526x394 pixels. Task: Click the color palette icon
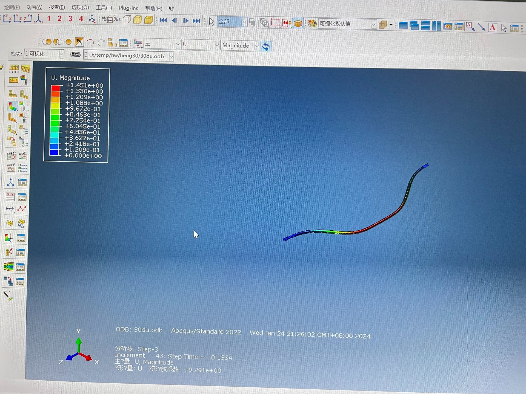(312, 24)
